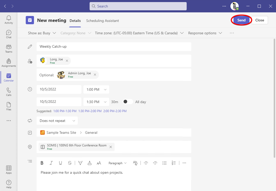Open Response options menu

(x=205, y=33)
